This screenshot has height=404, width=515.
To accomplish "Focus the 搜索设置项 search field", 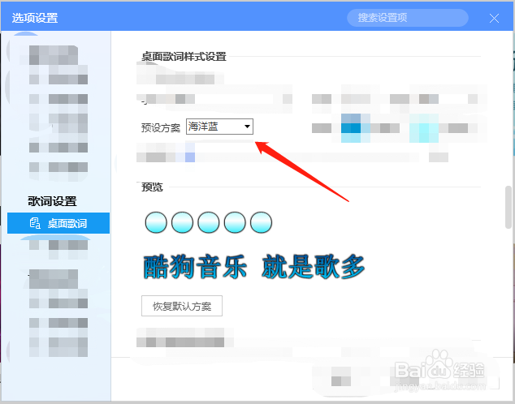I will (x=407, y=18).
